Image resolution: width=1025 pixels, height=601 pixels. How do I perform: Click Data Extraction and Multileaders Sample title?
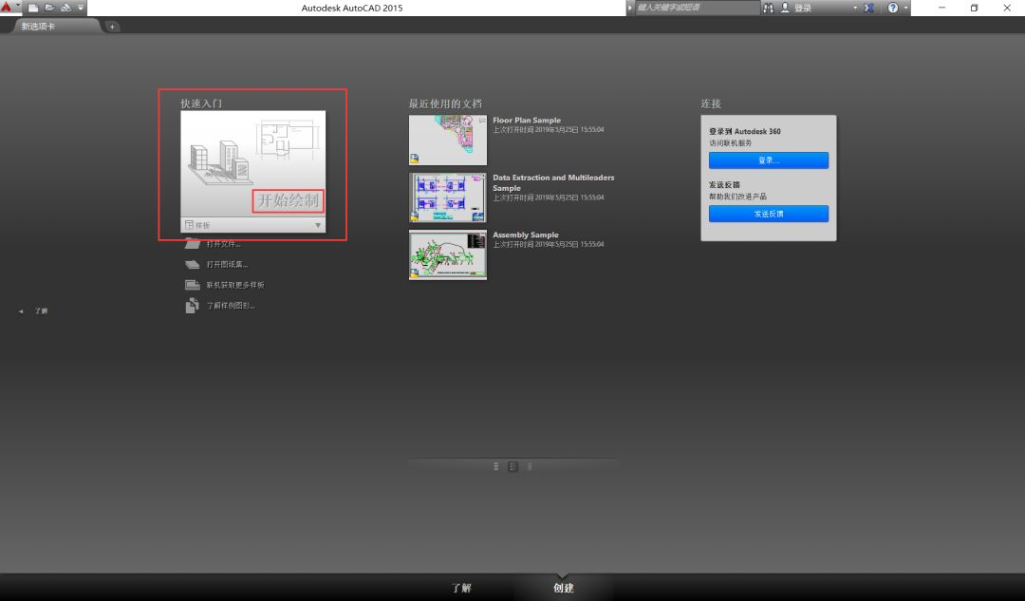tap(553, 182)
